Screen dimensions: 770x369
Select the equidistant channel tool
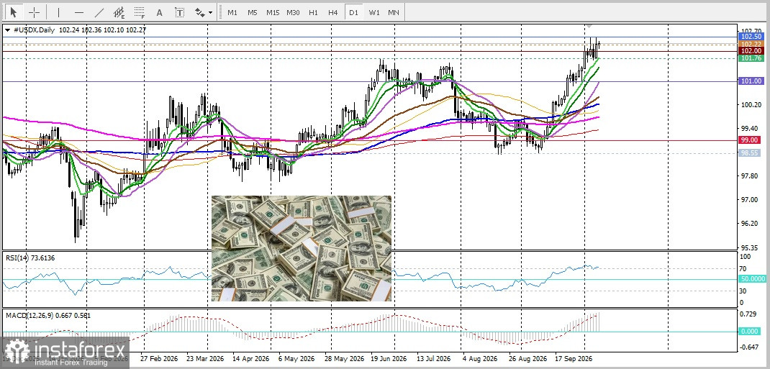coord(119,12)
